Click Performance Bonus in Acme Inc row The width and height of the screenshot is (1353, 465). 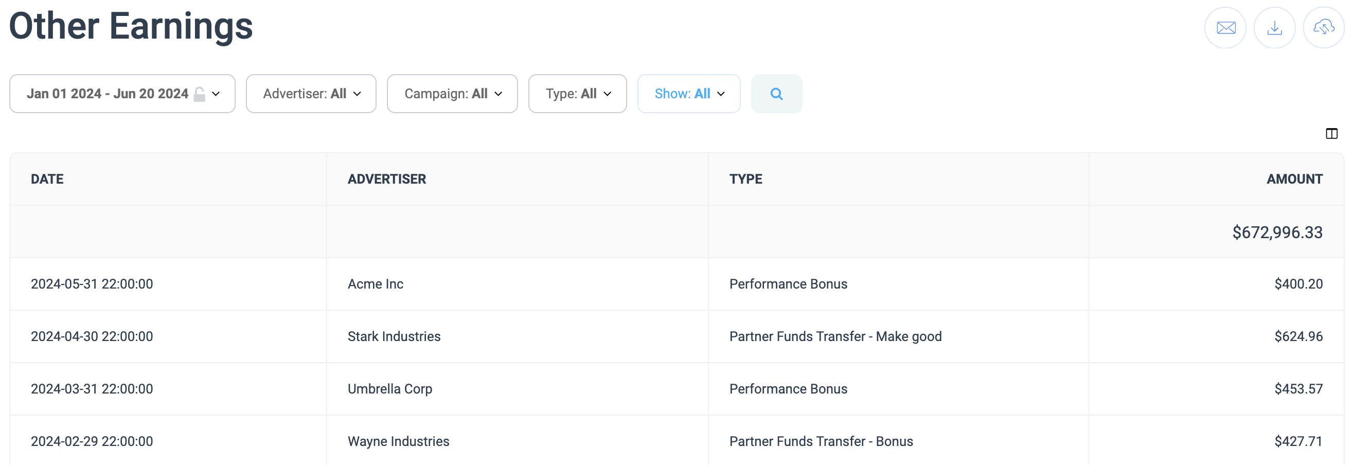click(x=788, y=284)
